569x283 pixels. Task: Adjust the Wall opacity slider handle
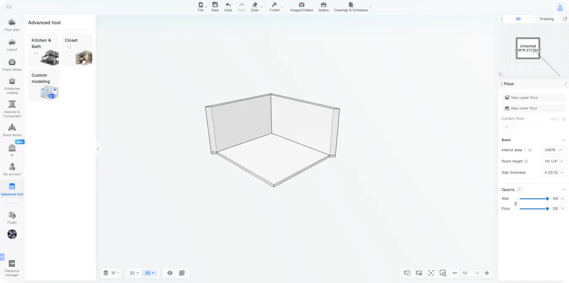[547, 199]
